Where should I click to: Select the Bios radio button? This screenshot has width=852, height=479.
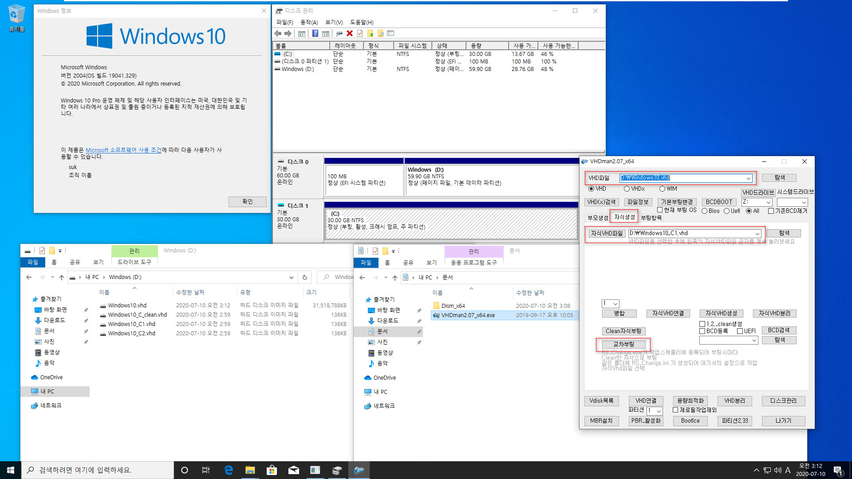point(704,211)
